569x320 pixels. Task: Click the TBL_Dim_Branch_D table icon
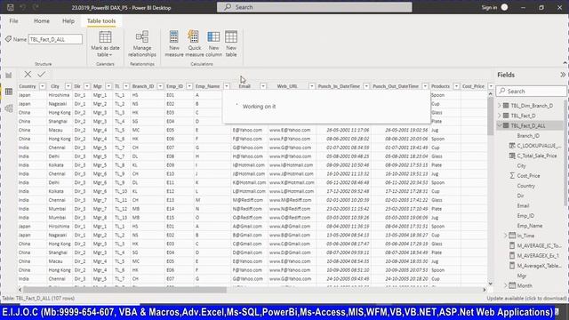click(506, 106)
